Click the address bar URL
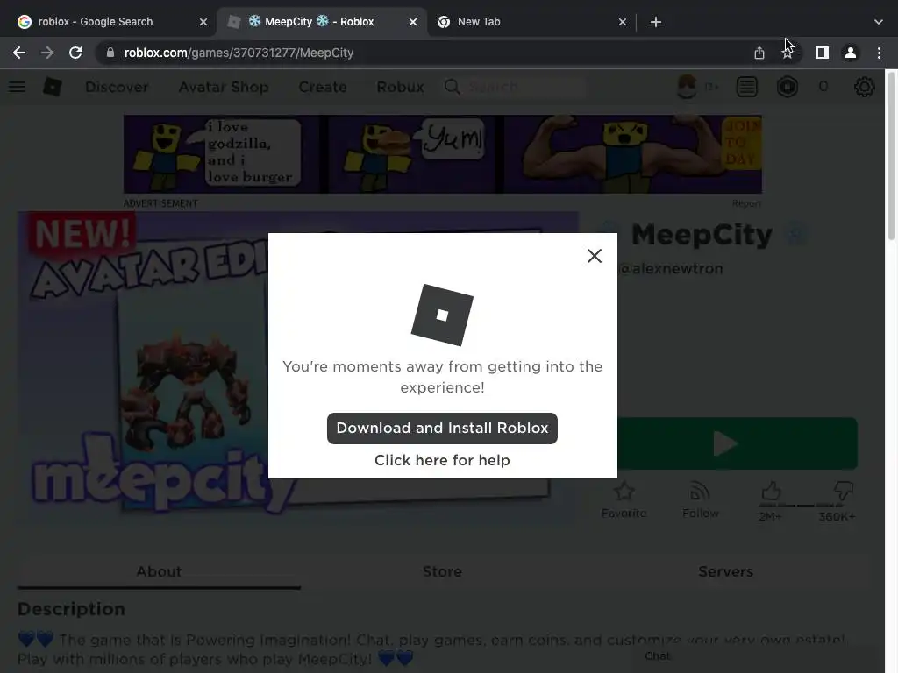 tap(239, 53)
